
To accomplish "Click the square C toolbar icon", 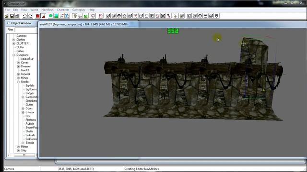I will [x=189, y=16].
